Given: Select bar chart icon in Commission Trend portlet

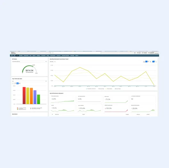Looking at the screenshot, I should tap(149, 62).
